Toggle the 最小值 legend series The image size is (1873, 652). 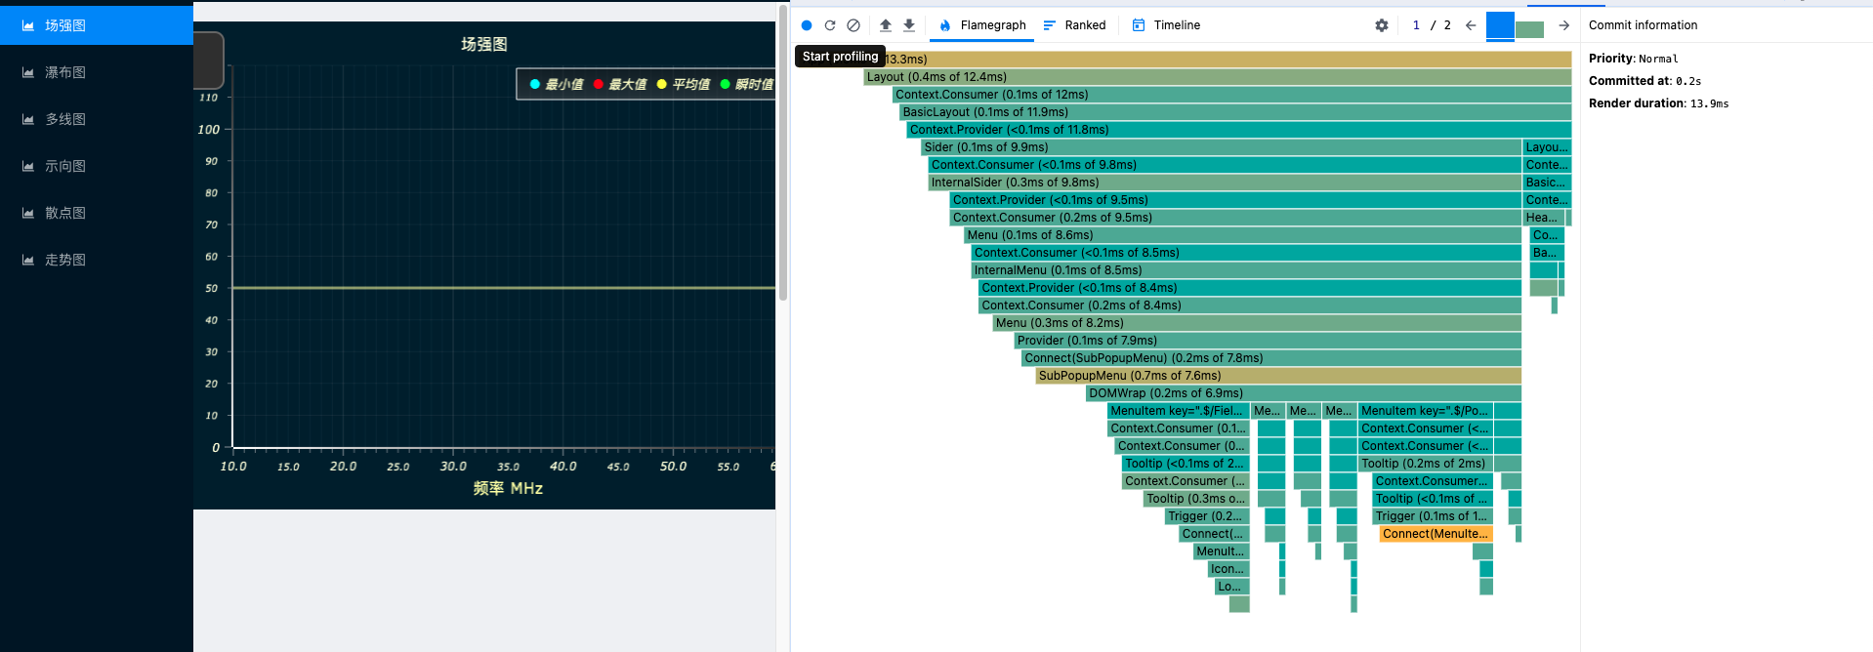pos(557,85)
